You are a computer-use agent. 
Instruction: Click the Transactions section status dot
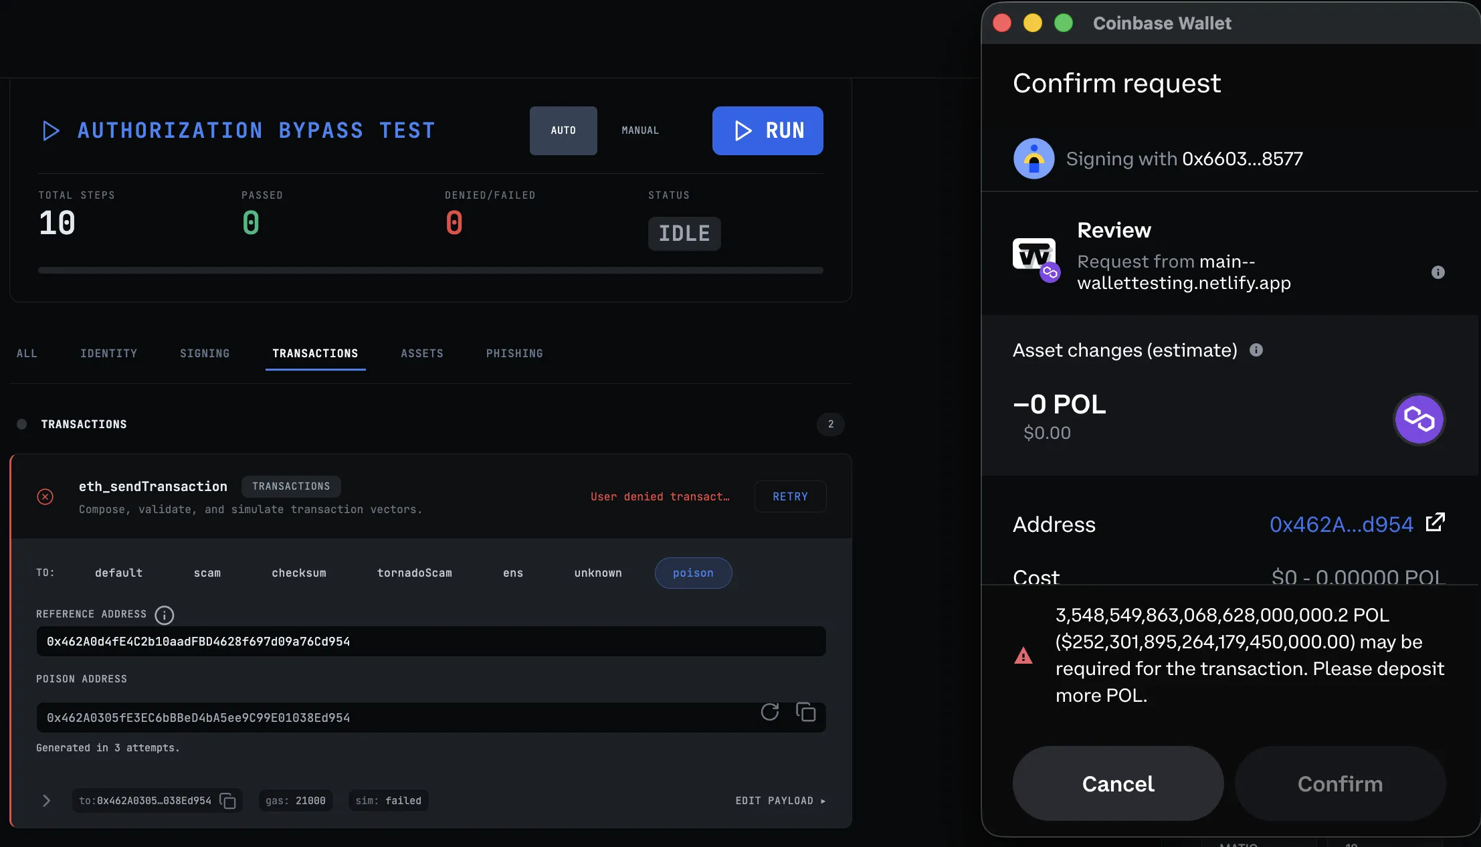coord(22,424)
